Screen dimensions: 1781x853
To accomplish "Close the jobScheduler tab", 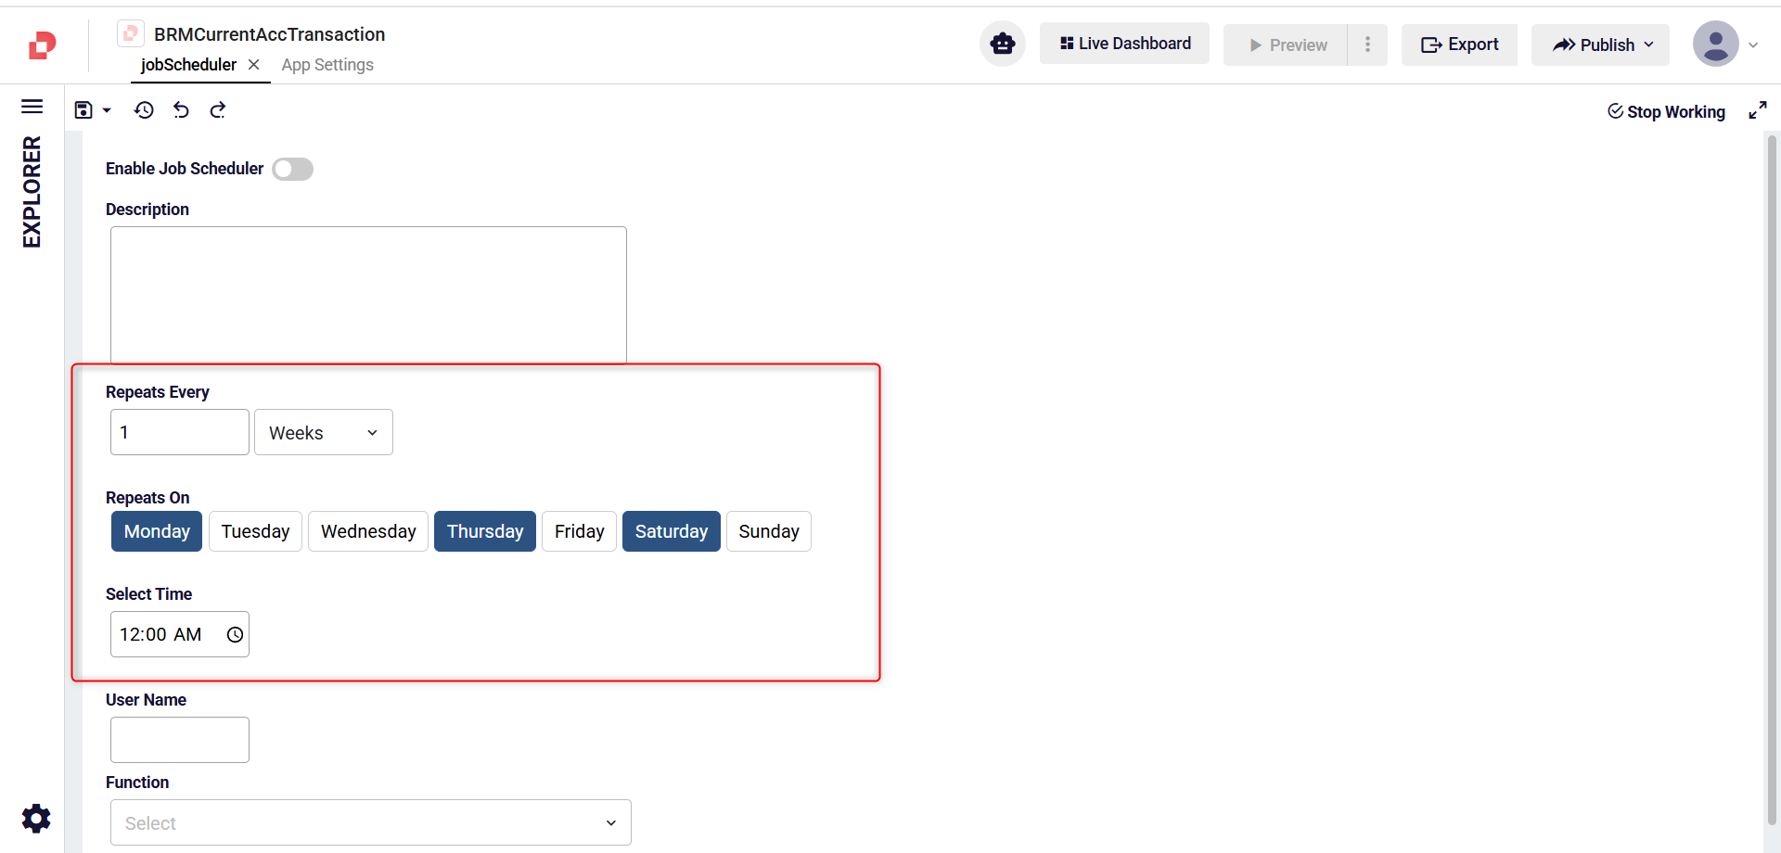I will click(253, 65).
